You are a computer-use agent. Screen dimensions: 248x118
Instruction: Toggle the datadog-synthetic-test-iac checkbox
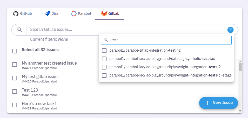point(104,59)
